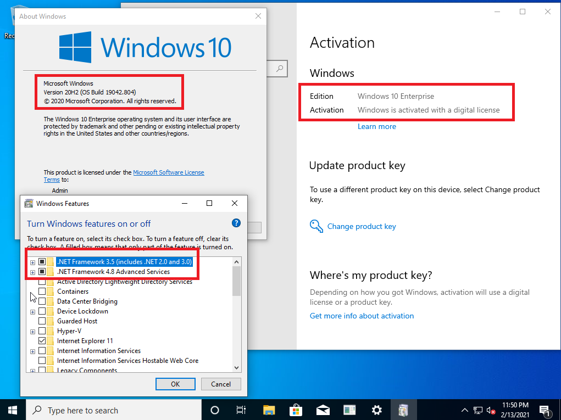Select the Windows Features taskbar icon

(403, 410)
